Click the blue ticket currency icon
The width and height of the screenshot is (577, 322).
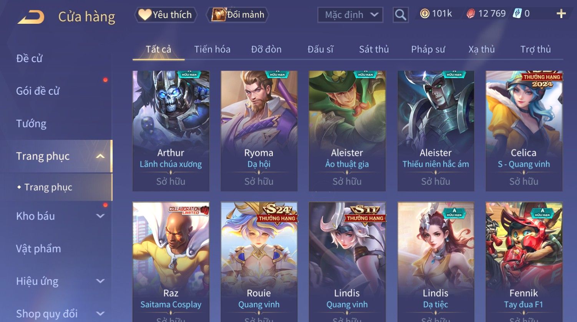click(x=517, y=14)
